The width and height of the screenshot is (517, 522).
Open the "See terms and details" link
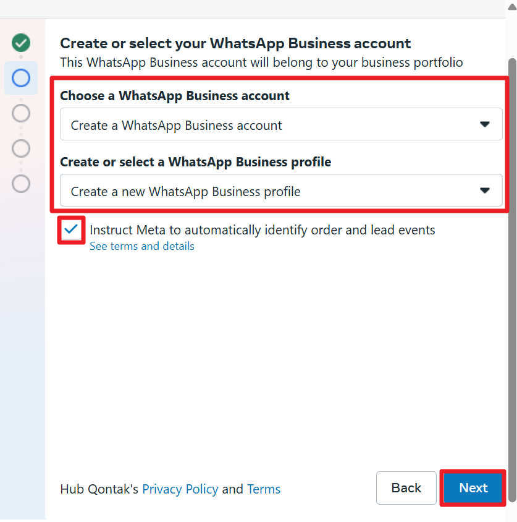pyautogui.click(x=142, y=246)
